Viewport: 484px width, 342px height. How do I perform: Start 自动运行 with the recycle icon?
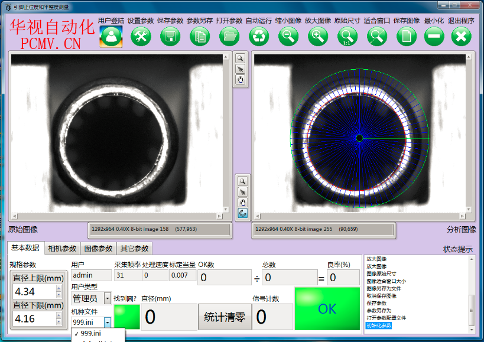pos(259,37)
